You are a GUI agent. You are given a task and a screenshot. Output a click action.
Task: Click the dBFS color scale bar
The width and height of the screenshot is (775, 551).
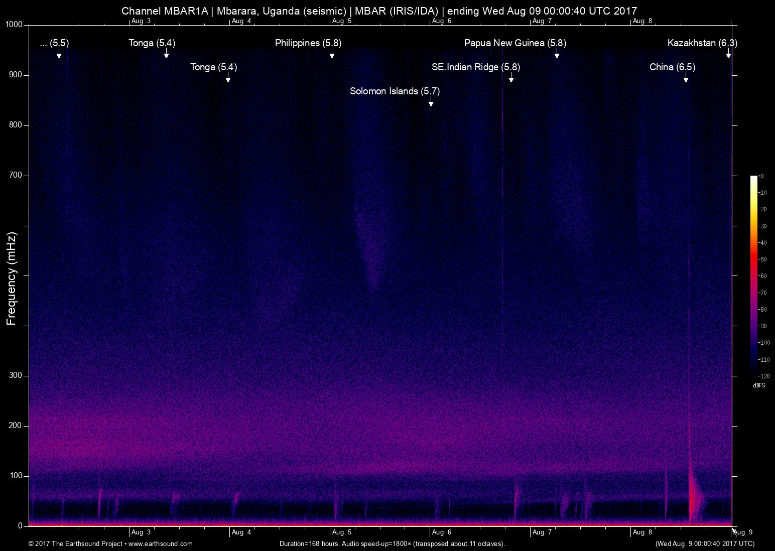(x=753, y=276)
